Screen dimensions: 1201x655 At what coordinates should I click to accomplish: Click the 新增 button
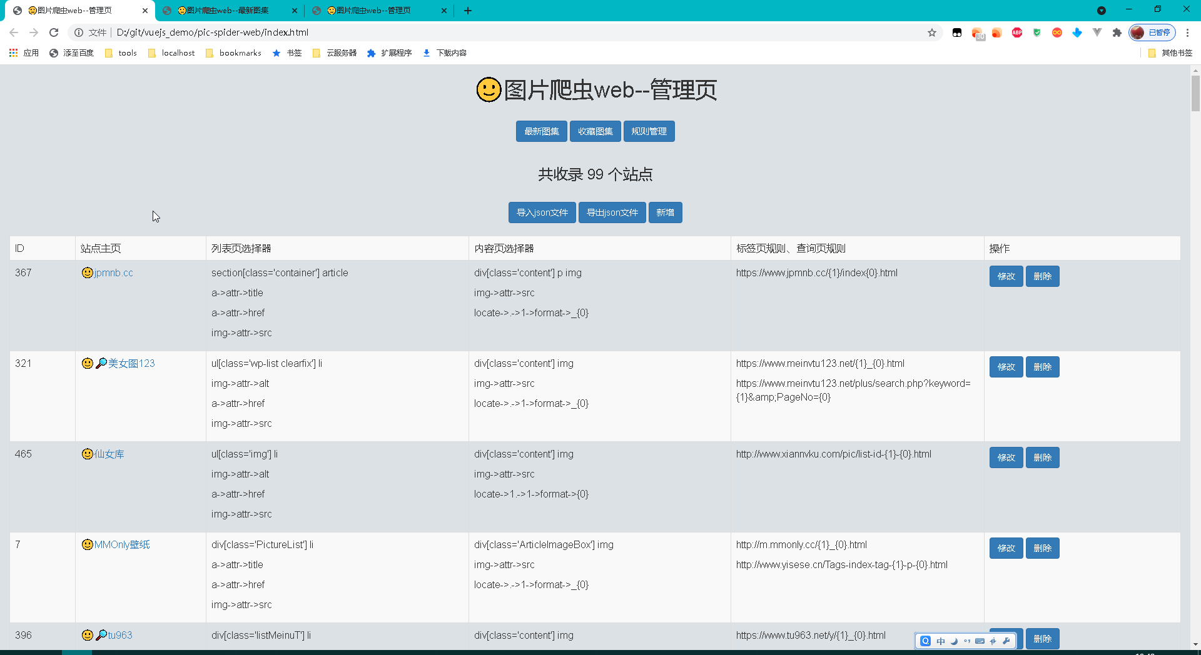tap(666, 212)
